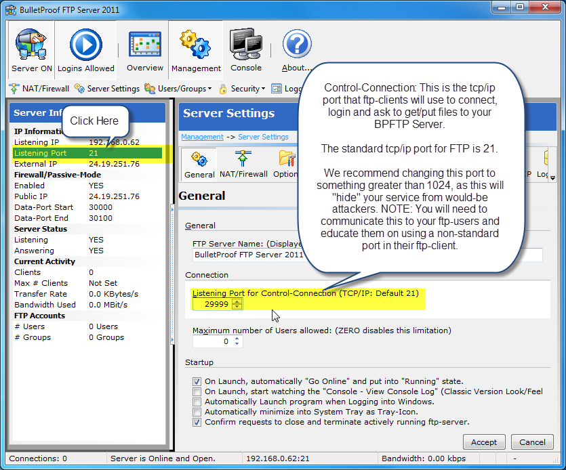Select the Transfer Rate value 0.0 KBytes/s
This screenshot has height=470, width=566.
pos(113,294)
